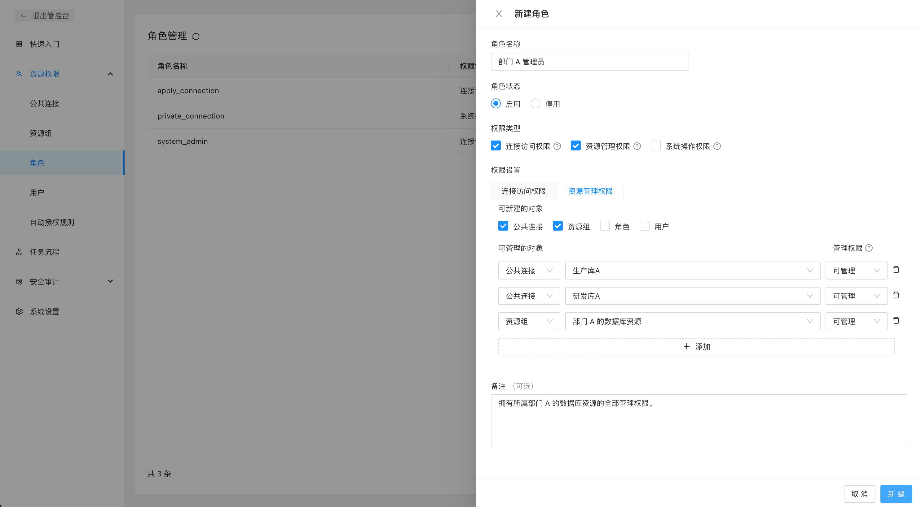Screen dimensions: 921x507
Task: Click help icon next to 连接访问权限
Action: point(557,146)
